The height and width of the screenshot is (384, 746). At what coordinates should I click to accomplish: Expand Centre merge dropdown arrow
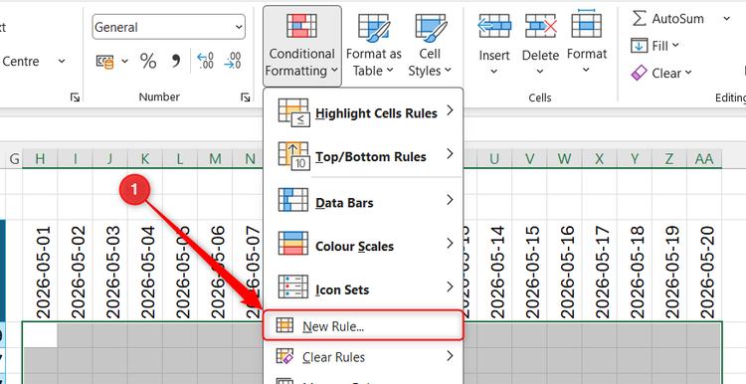click(x=62, y=62)
